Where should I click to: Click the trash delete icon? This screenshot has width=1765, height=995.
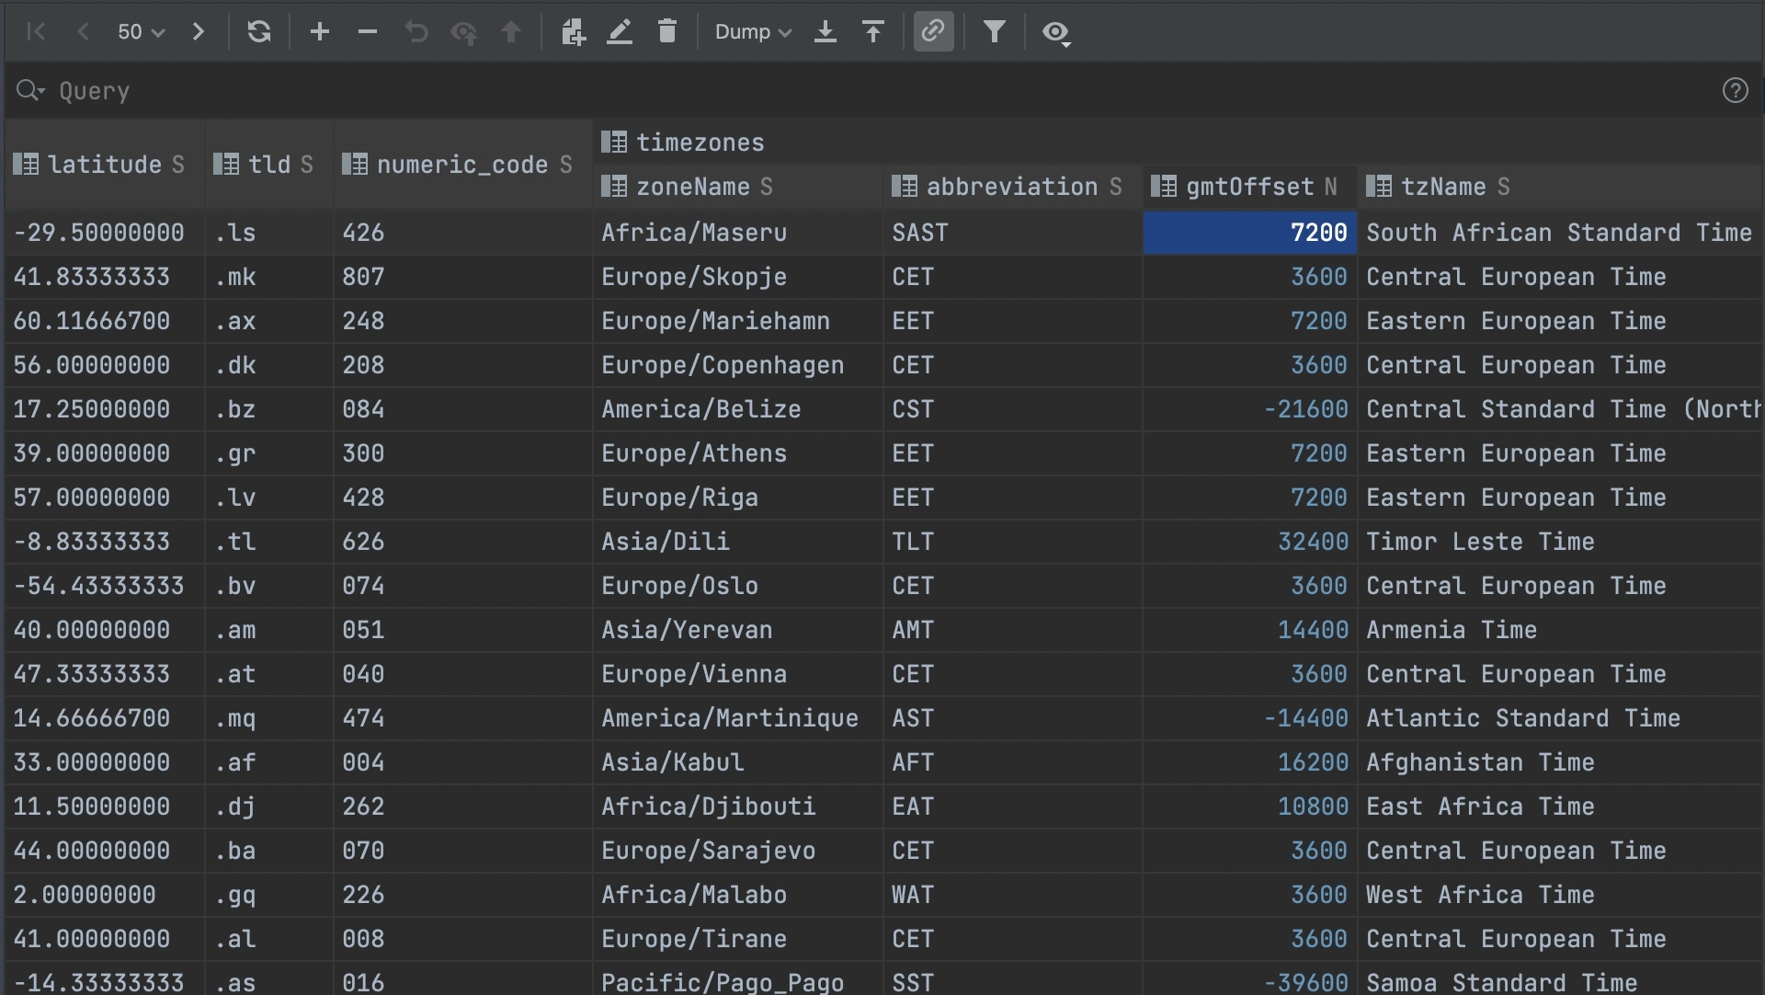(667, 32)
